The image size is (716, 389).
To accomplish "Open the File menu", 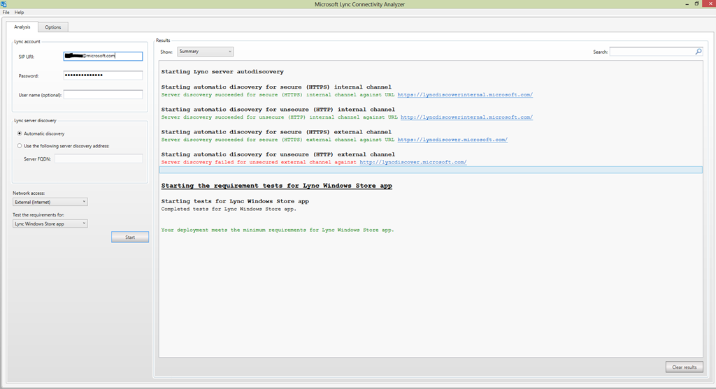I will pos(6,13).
